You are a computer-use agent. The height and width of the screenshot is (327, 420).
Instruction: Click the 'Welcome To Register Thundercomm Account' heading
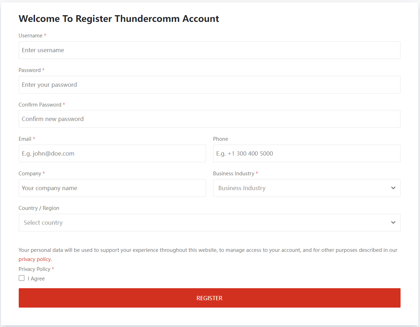119,19
